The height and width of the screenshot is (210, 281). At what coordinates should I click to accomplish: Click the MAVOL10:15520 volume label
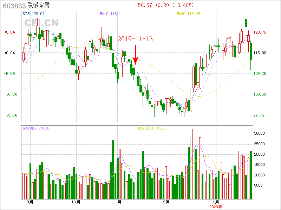(x=152, y=128)
